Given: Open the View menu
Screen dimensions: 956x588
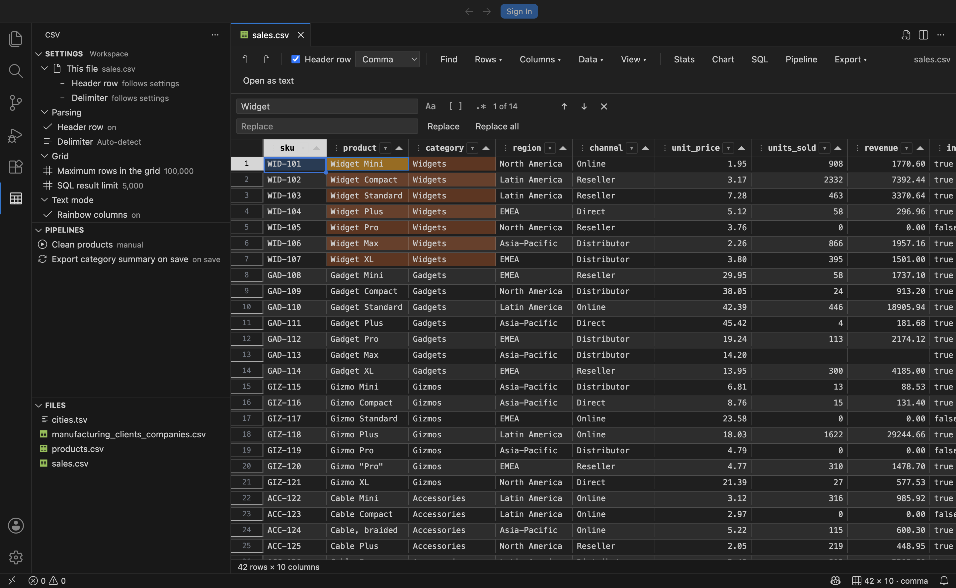Looking at the screenshot, I should (633, 59).
